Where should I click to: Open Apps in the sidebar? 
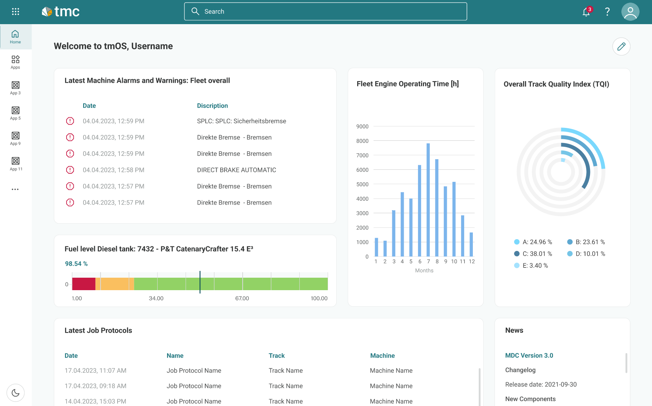click(15, 62)
